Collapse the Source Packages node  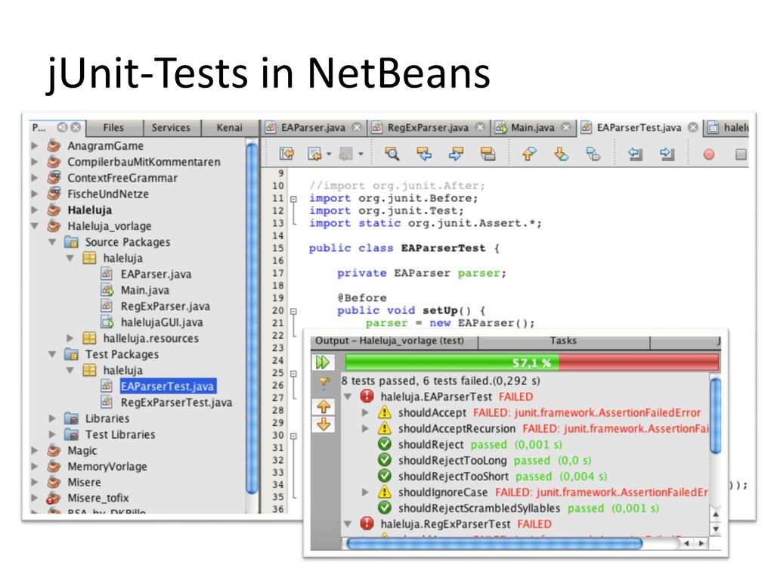(x=52, y=242)
